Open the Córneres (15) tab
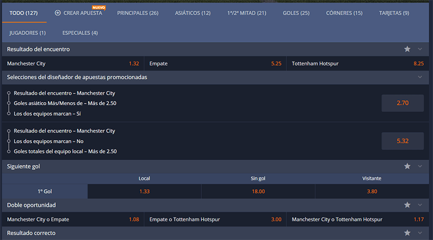 pos(344,13)
